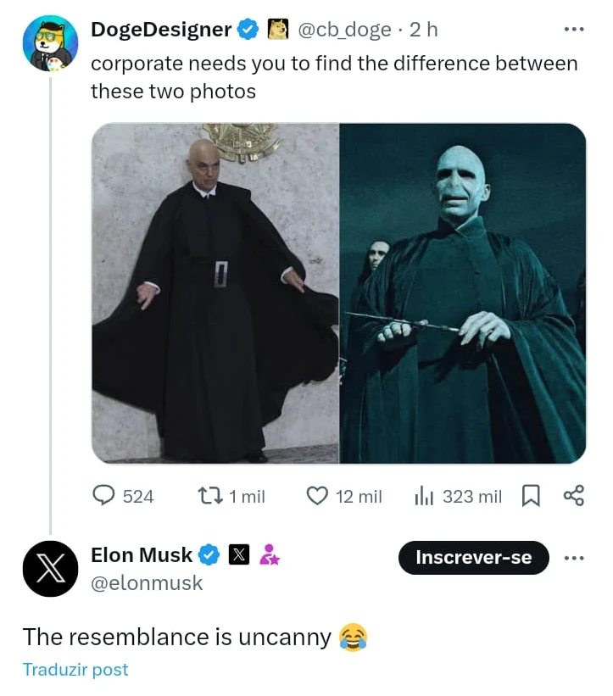Click the reply comment bubble icon
Screen dimensions: 613x696
point(103,495)
